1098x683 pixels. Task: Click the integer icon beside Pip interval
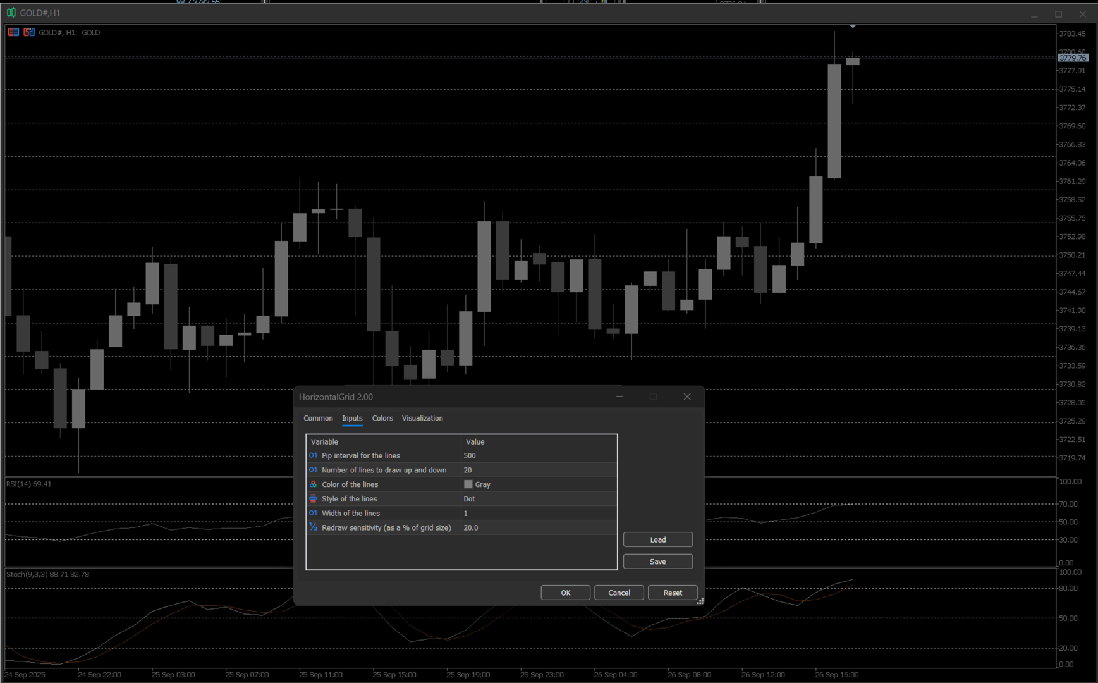[313, 455]
